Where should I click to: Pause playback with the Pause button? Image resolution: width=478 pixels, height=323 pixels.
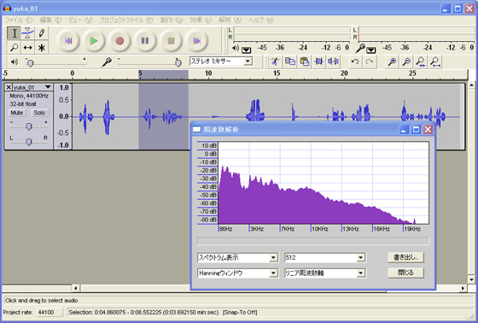coord(145,41)
